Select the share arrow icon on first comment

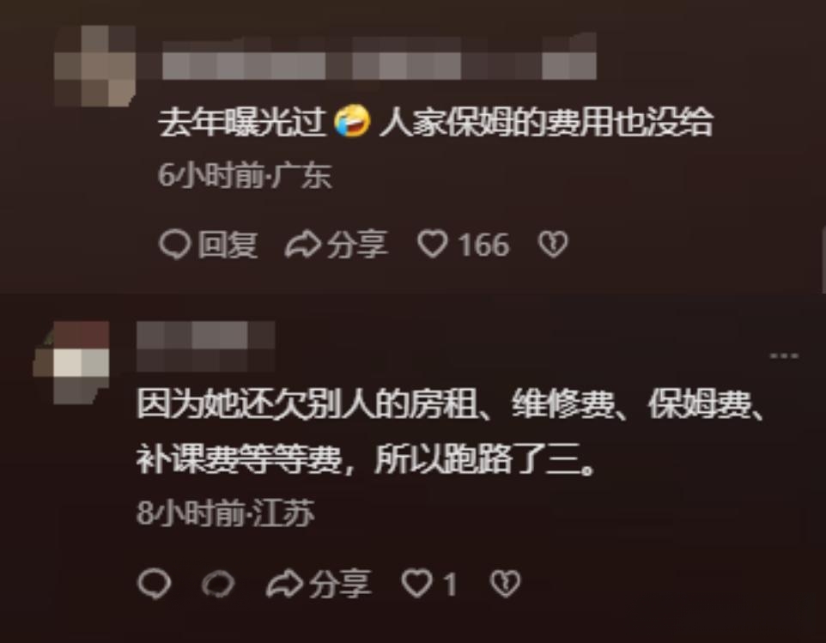302,245
